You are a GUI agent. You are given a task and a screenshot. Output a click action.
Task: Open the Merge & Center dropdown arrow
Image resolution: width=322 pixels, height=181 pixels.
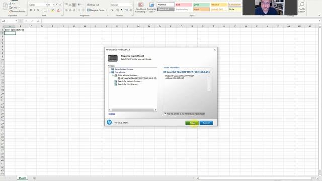(x=107, y=10)
